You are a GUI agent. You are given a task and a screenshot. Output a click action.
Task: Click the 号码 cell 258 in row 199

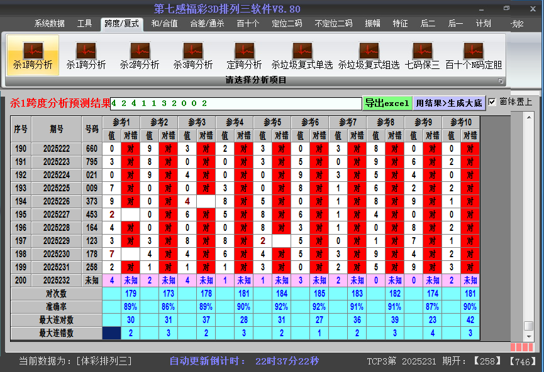(x=92, y=267)
